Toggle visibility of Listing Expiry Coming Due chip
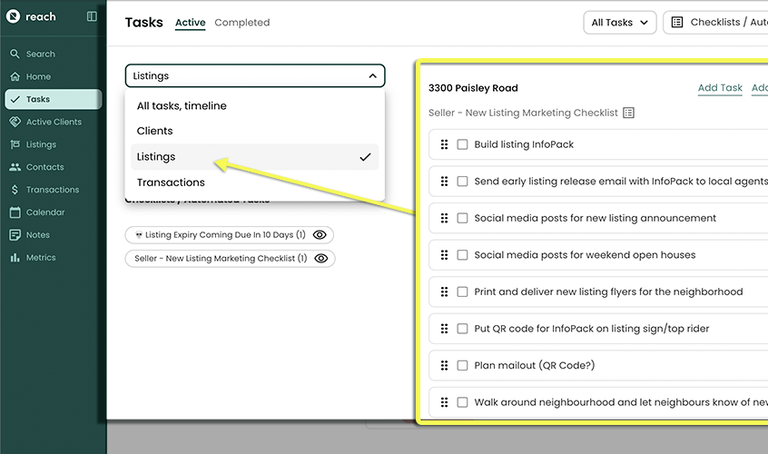Image resolution: width=768 pixels, height=454 pixels. (320, 235)
